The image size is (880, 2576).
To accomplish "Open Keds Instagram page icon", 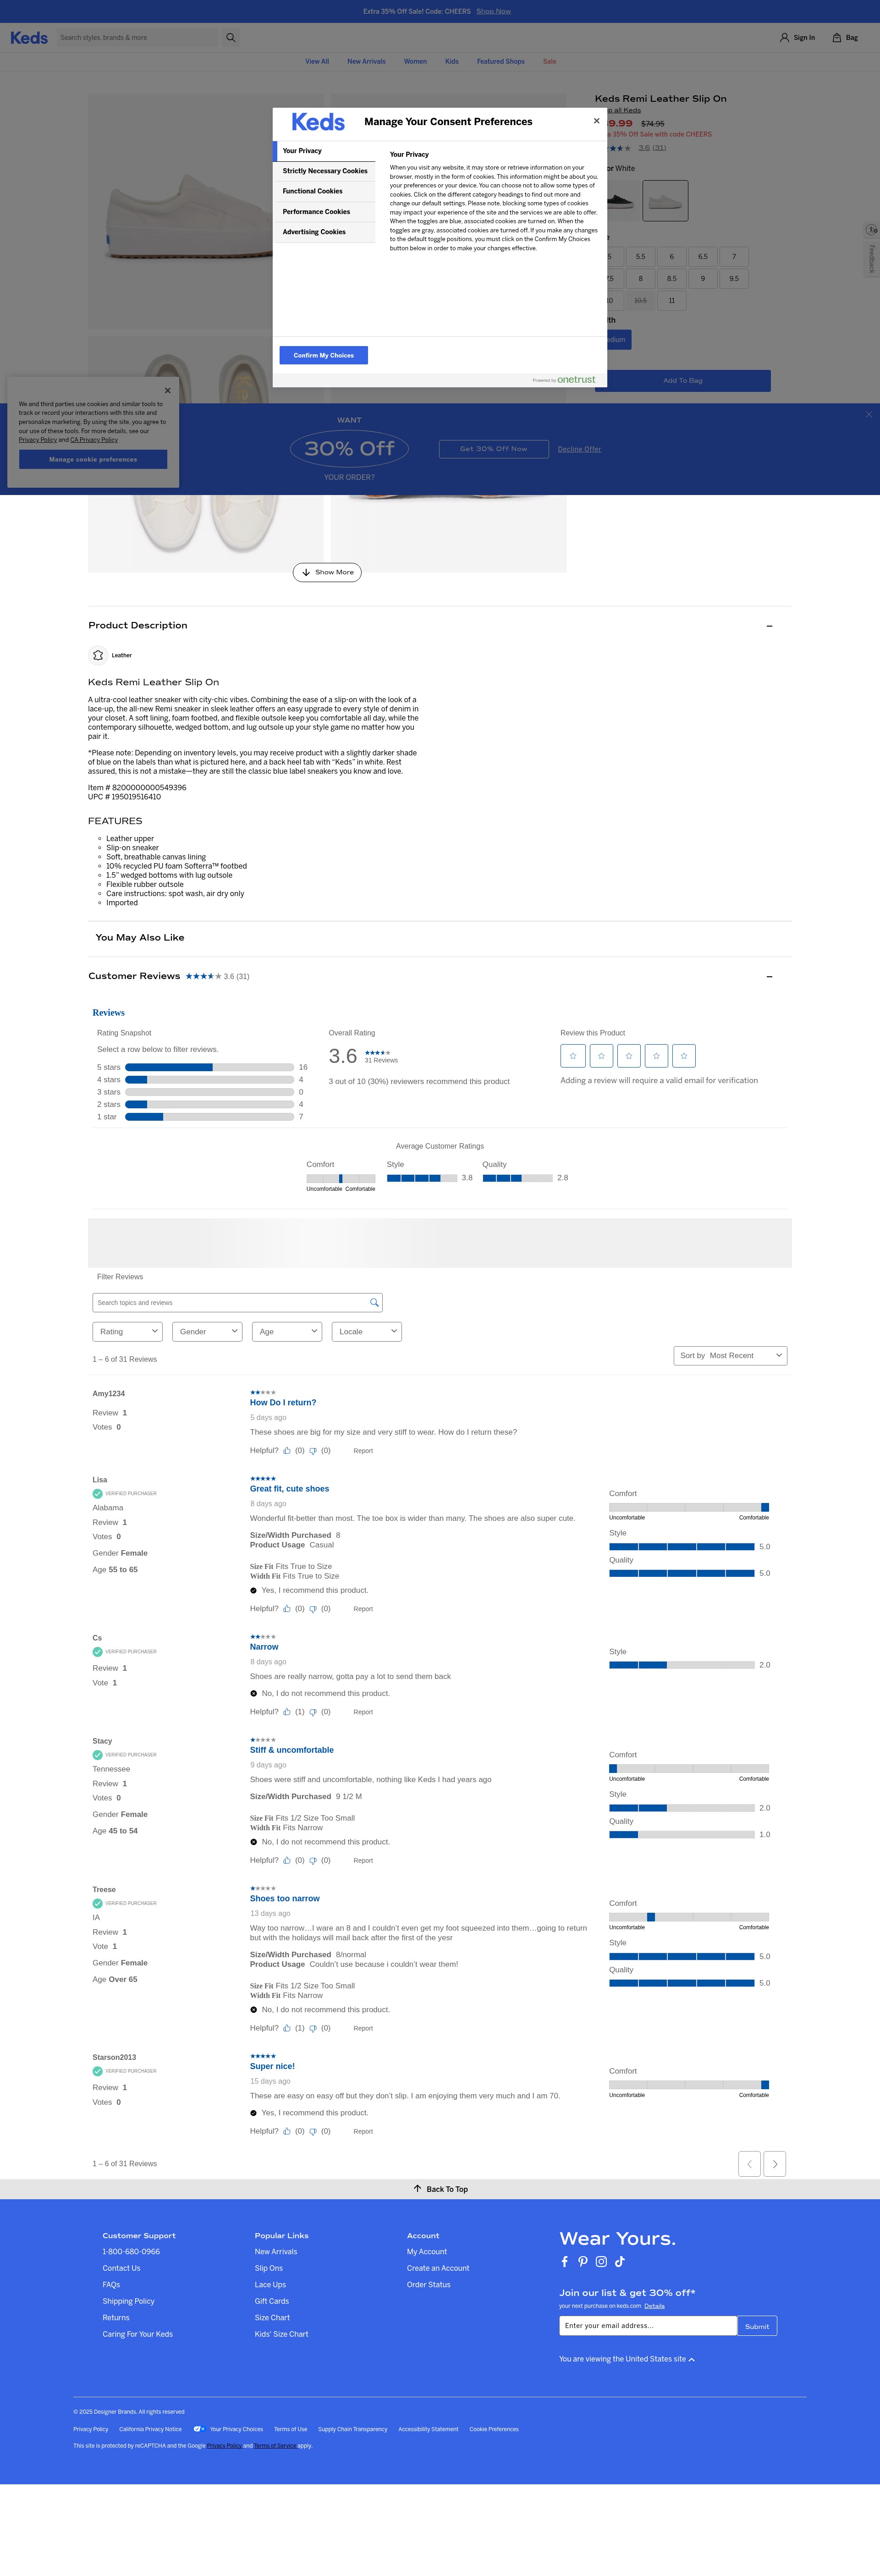I will click(601, 2262).
